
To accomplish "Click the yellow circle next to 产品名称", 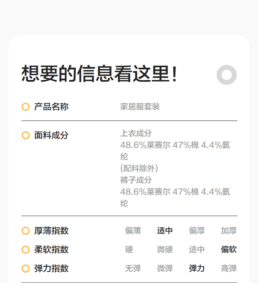I will (25, 107).
